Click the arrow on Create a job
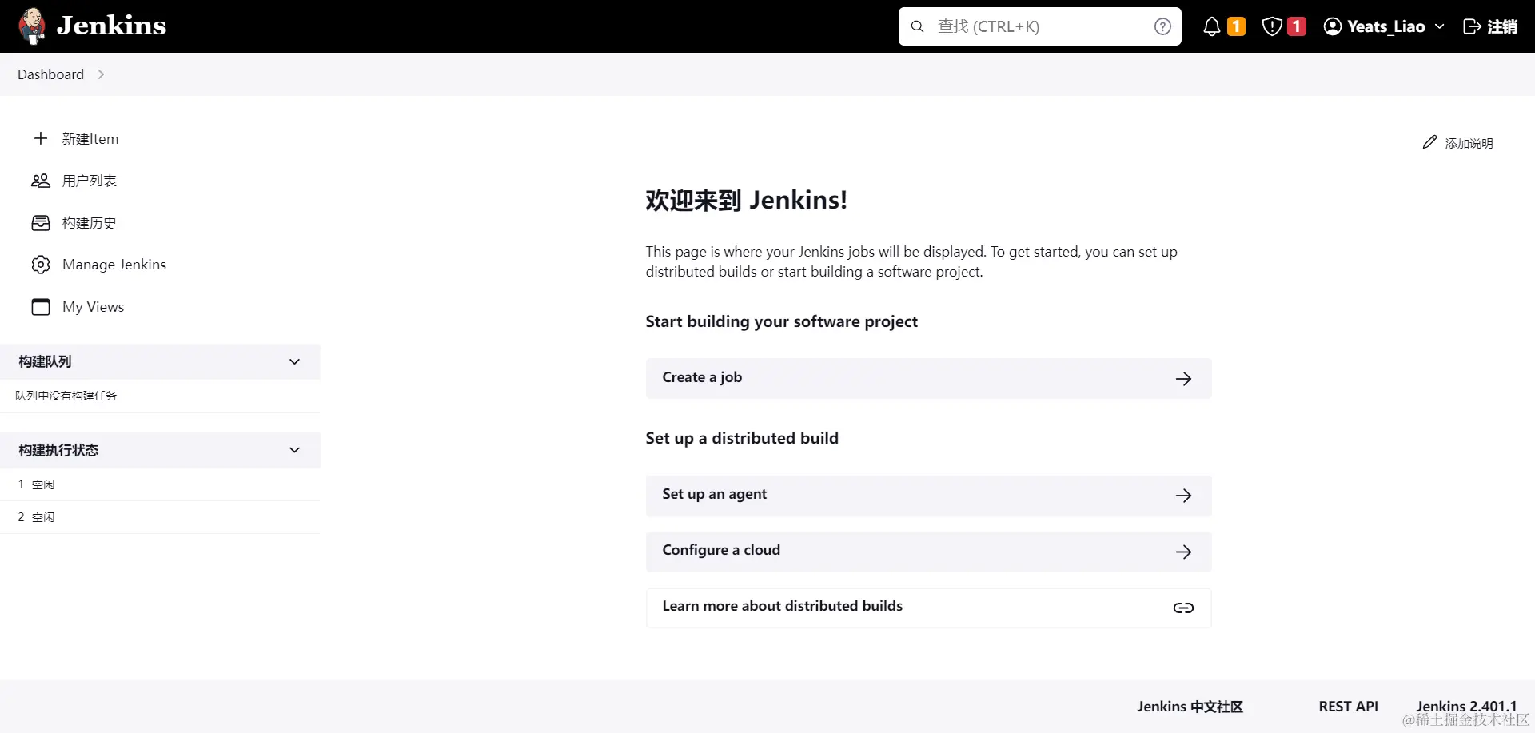 (1184, 379)
